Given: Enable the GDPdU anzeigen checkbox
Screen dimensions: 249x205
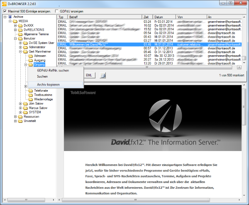Looking at the screenshot, I should 56,11.
